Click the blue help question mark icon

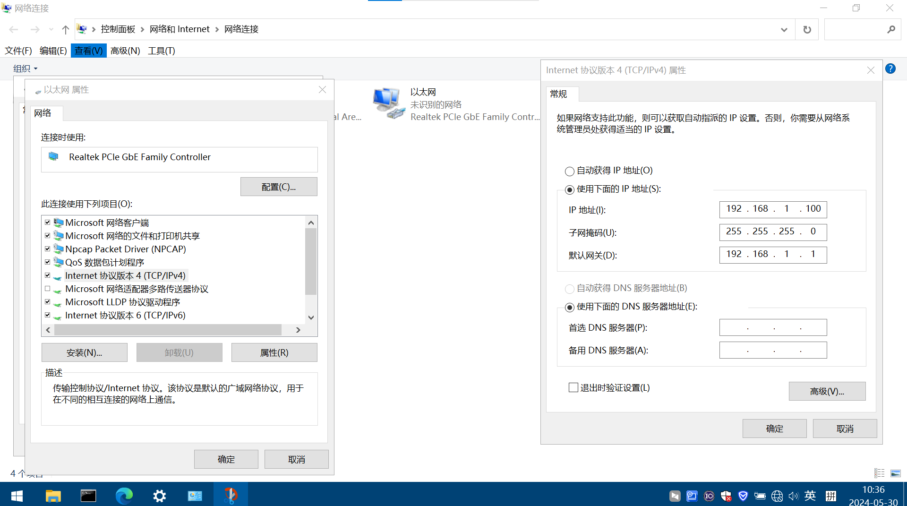tap(890, 69)
